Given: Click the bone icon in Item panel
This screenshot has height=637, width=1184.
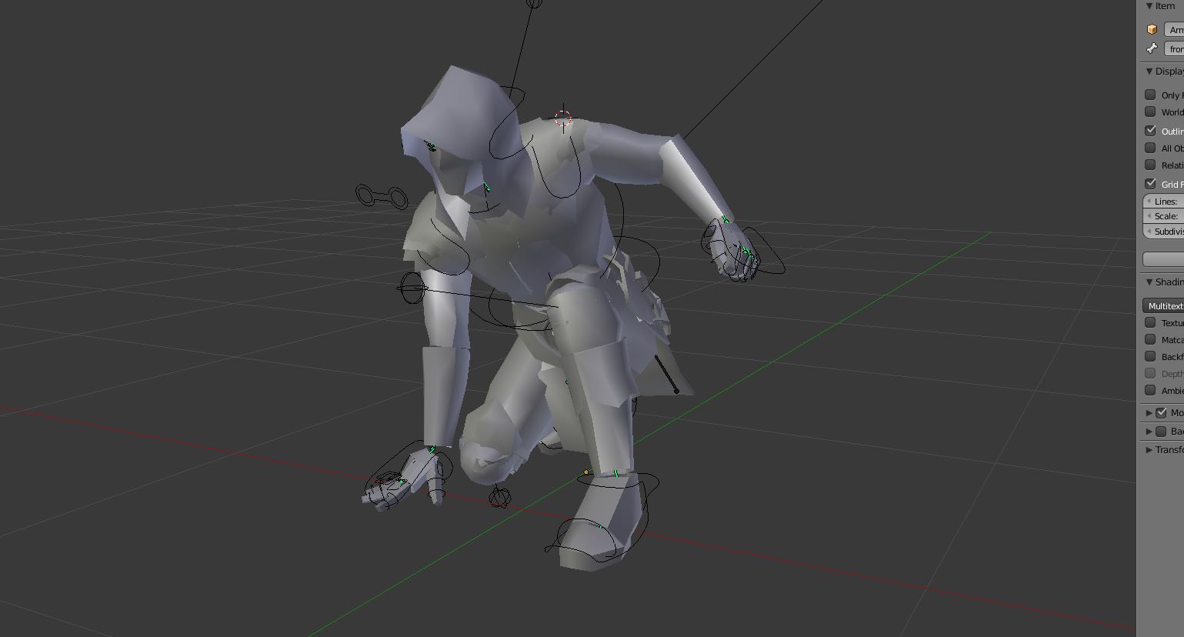Looking at the screenshot, I should pyautogui.click(x=1152, y=48).
